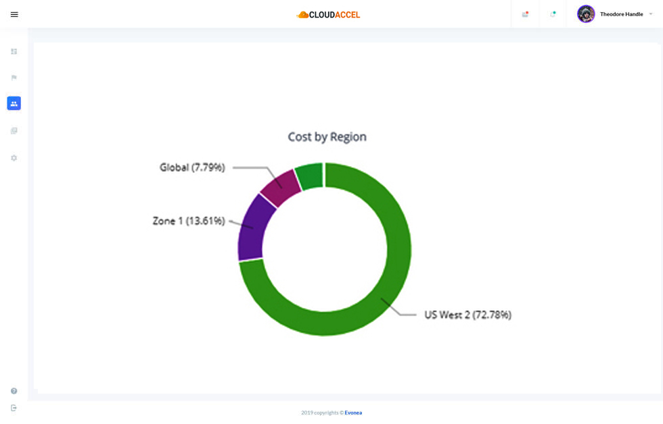
Task: Click the user avatar picture
Action: coord(586,14)
